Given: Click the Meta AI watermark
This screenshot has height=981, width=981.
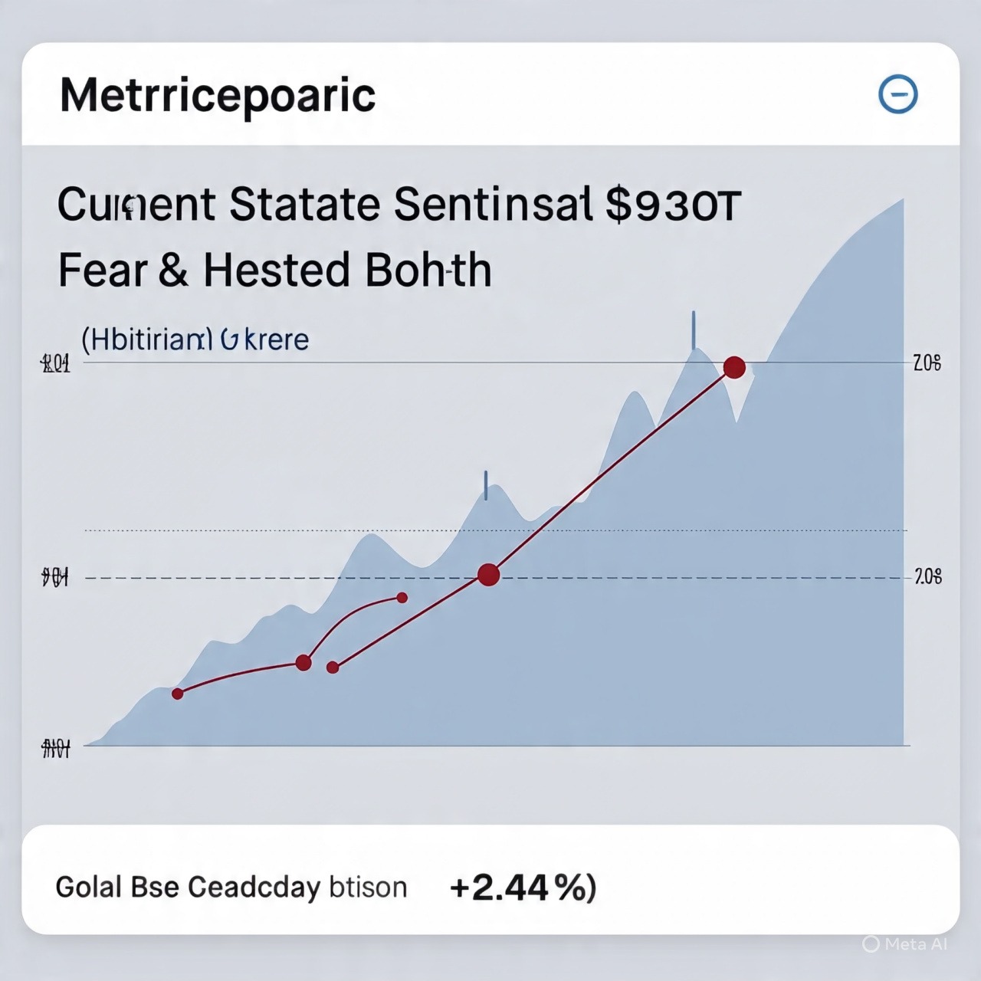Looking at the screenshot, I should coord(906,944).
